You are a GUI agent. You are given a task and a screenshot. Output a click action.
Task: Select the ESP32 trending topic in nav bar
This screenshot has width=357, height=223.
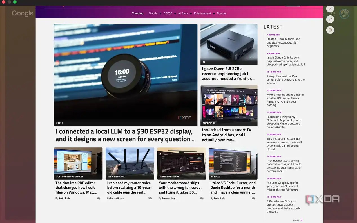click(x=168, y=13)
